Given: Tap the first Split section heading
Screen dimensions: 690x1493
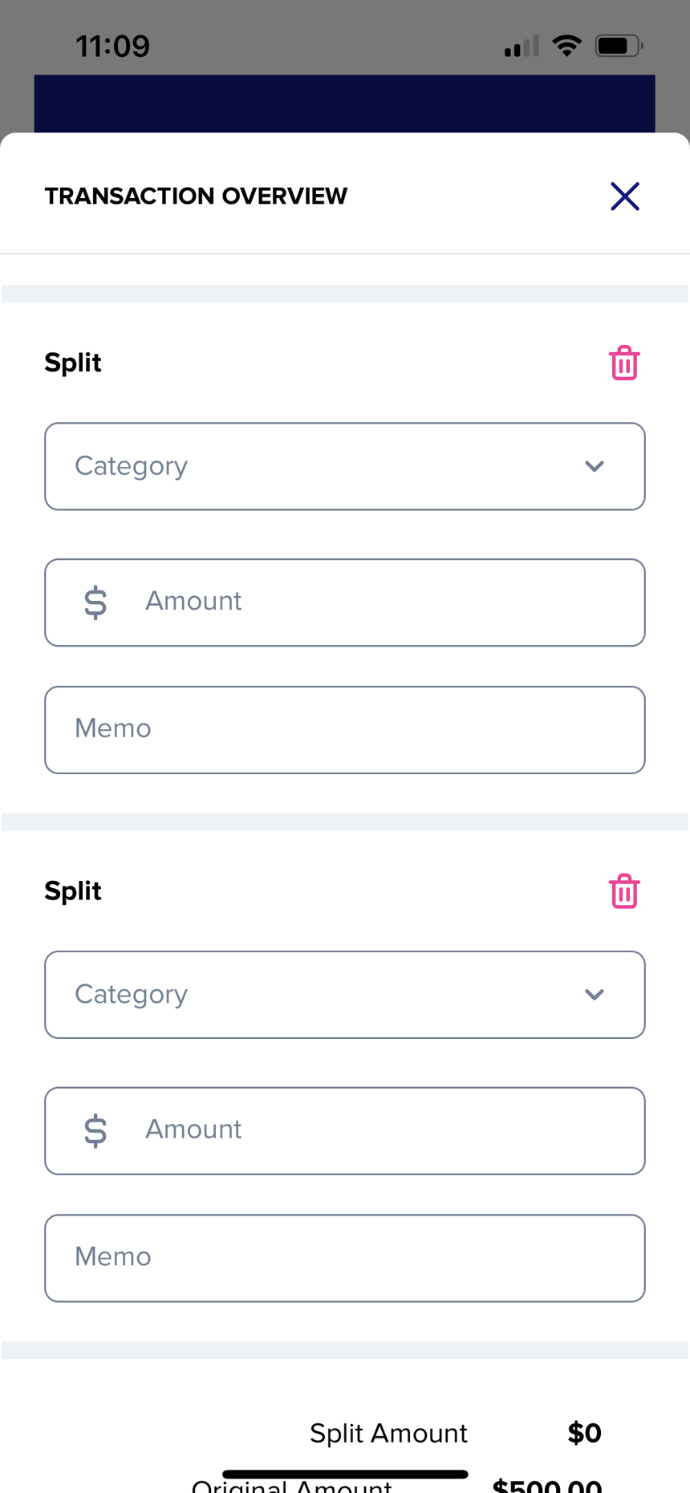Looking at the screenshot, I should [x=73, y=363].
